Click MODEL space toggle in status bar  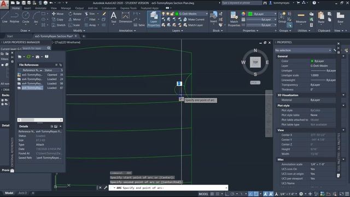[203, 194]
